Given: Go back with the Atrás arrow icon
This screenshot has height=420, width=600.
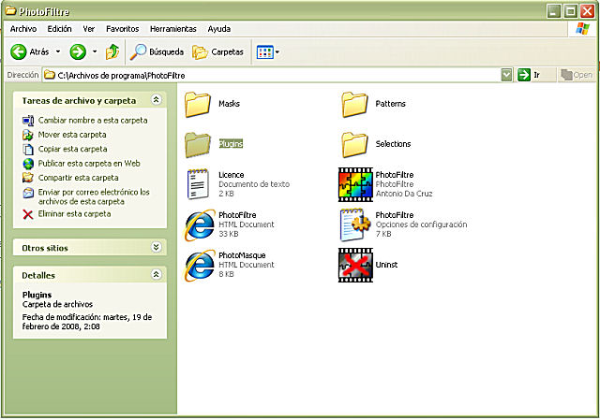Looking at the screenshot, I should 18,52.
